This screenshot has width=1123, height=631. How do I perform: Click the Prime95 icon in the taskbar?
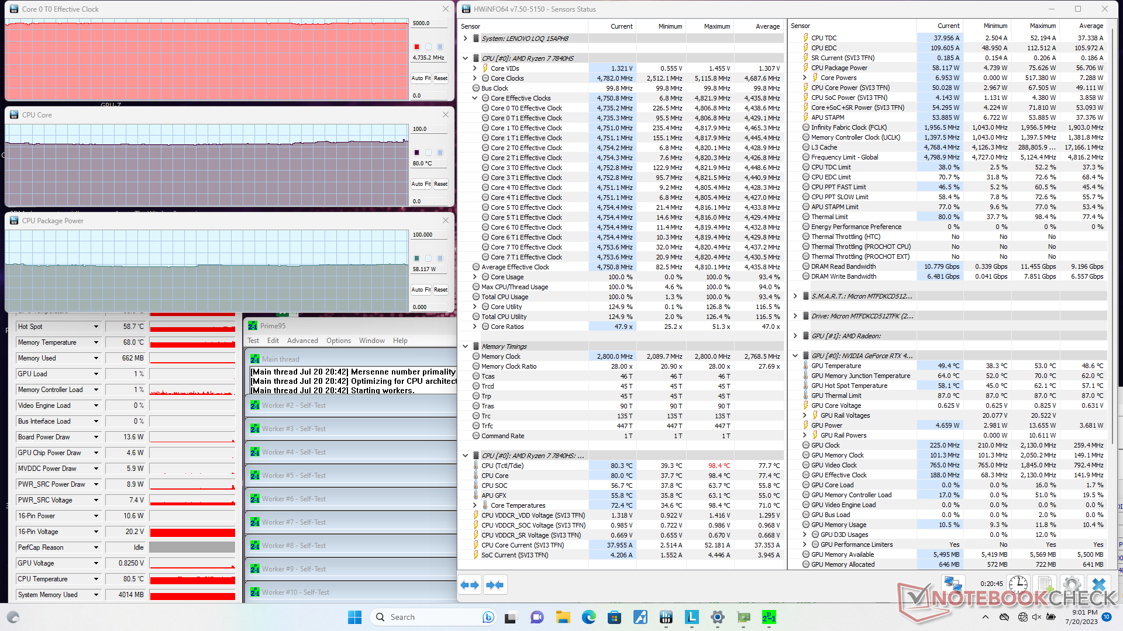pos(769,617)
